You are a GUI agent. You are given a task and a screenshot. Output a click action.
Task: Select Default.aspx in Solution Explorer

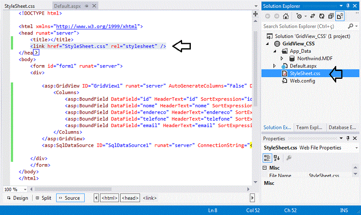pyautogui.click(x=303, y=66)
